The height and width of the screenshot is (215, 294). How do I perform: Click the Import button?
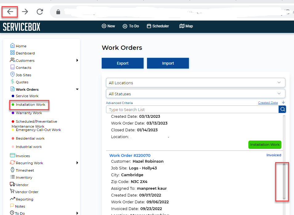(168, 63)
